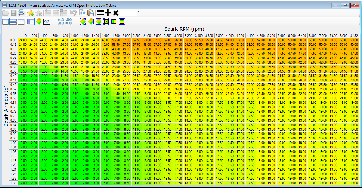Select the 1.36 airmass row header
362x188 pixels.
[13, 183]
